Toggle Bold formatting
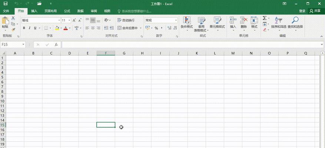Image resolution: width=325 pixels, height=148 pixels. tap(24, 28)
